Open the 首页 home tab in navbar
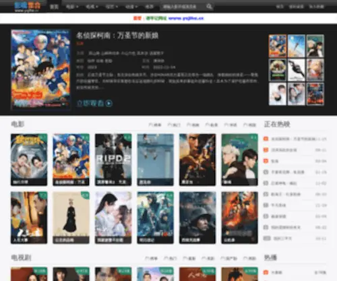Image resolution: width=337 pixels, height=281 pixels. click(54, 7)
